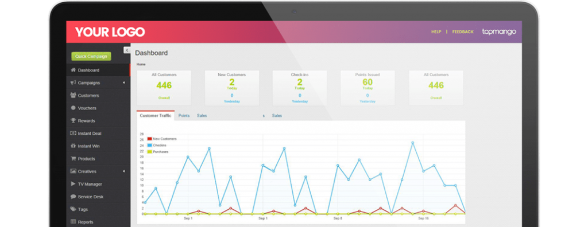
Task: Expand the Campaigns submenu arrow
Action: [x=124, y=83]
